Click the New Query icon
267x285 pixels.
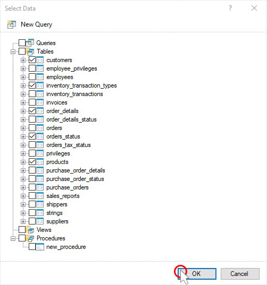(12, 24)
